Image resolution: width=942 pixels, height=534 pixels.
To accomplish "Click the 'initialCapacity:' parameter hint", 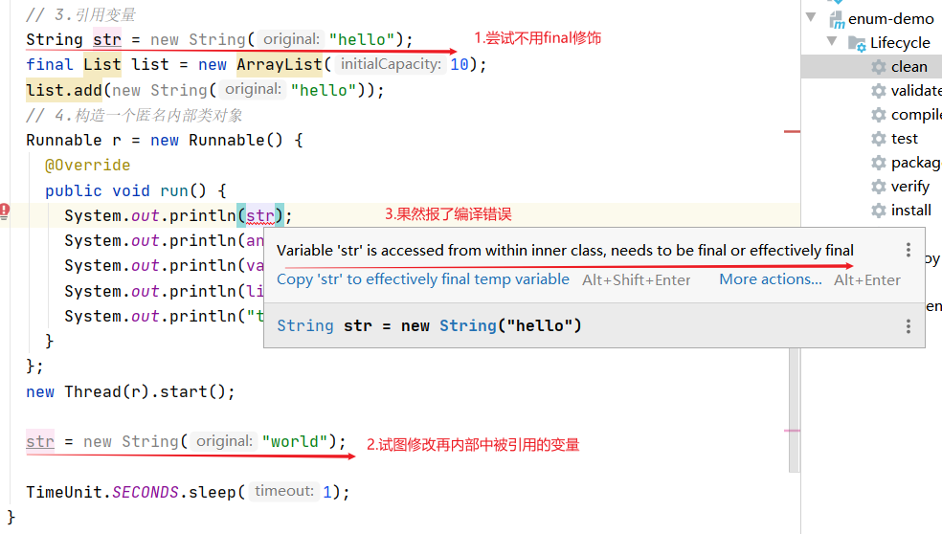I will click(391, 64).
